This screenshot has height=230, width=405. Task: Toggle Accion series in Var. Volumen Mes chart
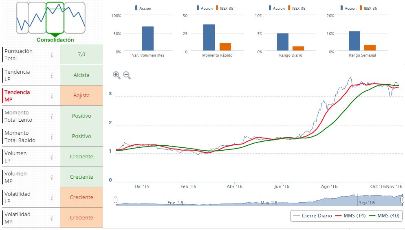(143, 8)
